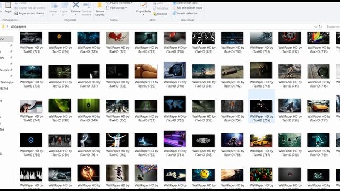
Task: Select WallPaper HD by iTaxHD (740)
Action: coord(175,75)
